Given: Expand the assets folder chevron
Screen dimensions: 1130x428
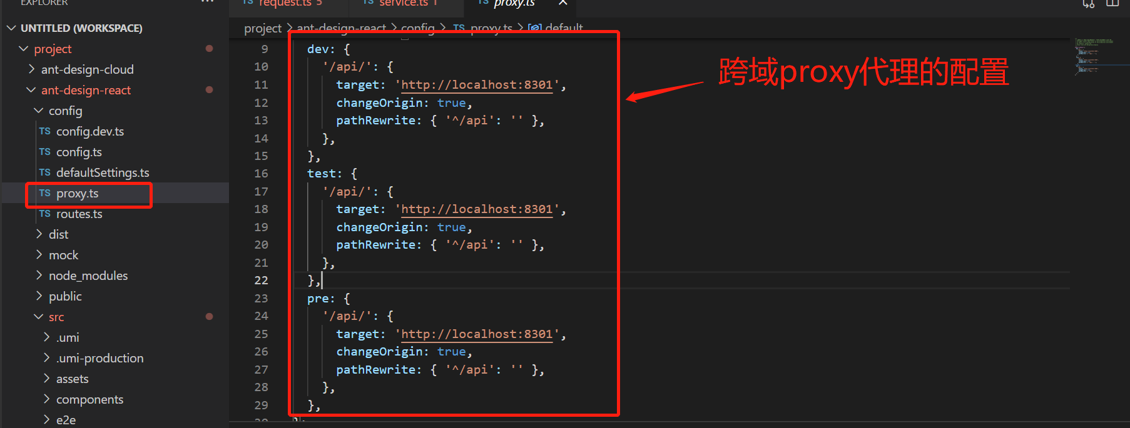Looking at the screenshot, I should click(47, 379).
